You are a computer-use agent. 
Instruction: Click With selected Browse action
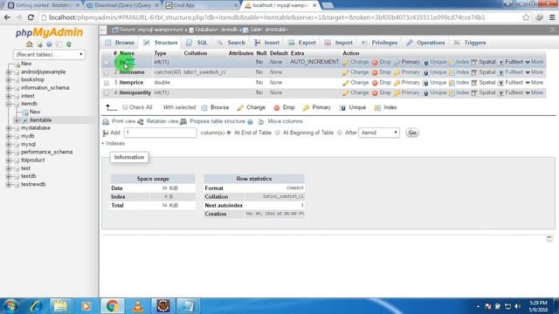(215, 107)
